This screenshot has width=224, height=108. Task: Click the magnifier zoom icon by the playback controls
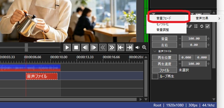144,47
